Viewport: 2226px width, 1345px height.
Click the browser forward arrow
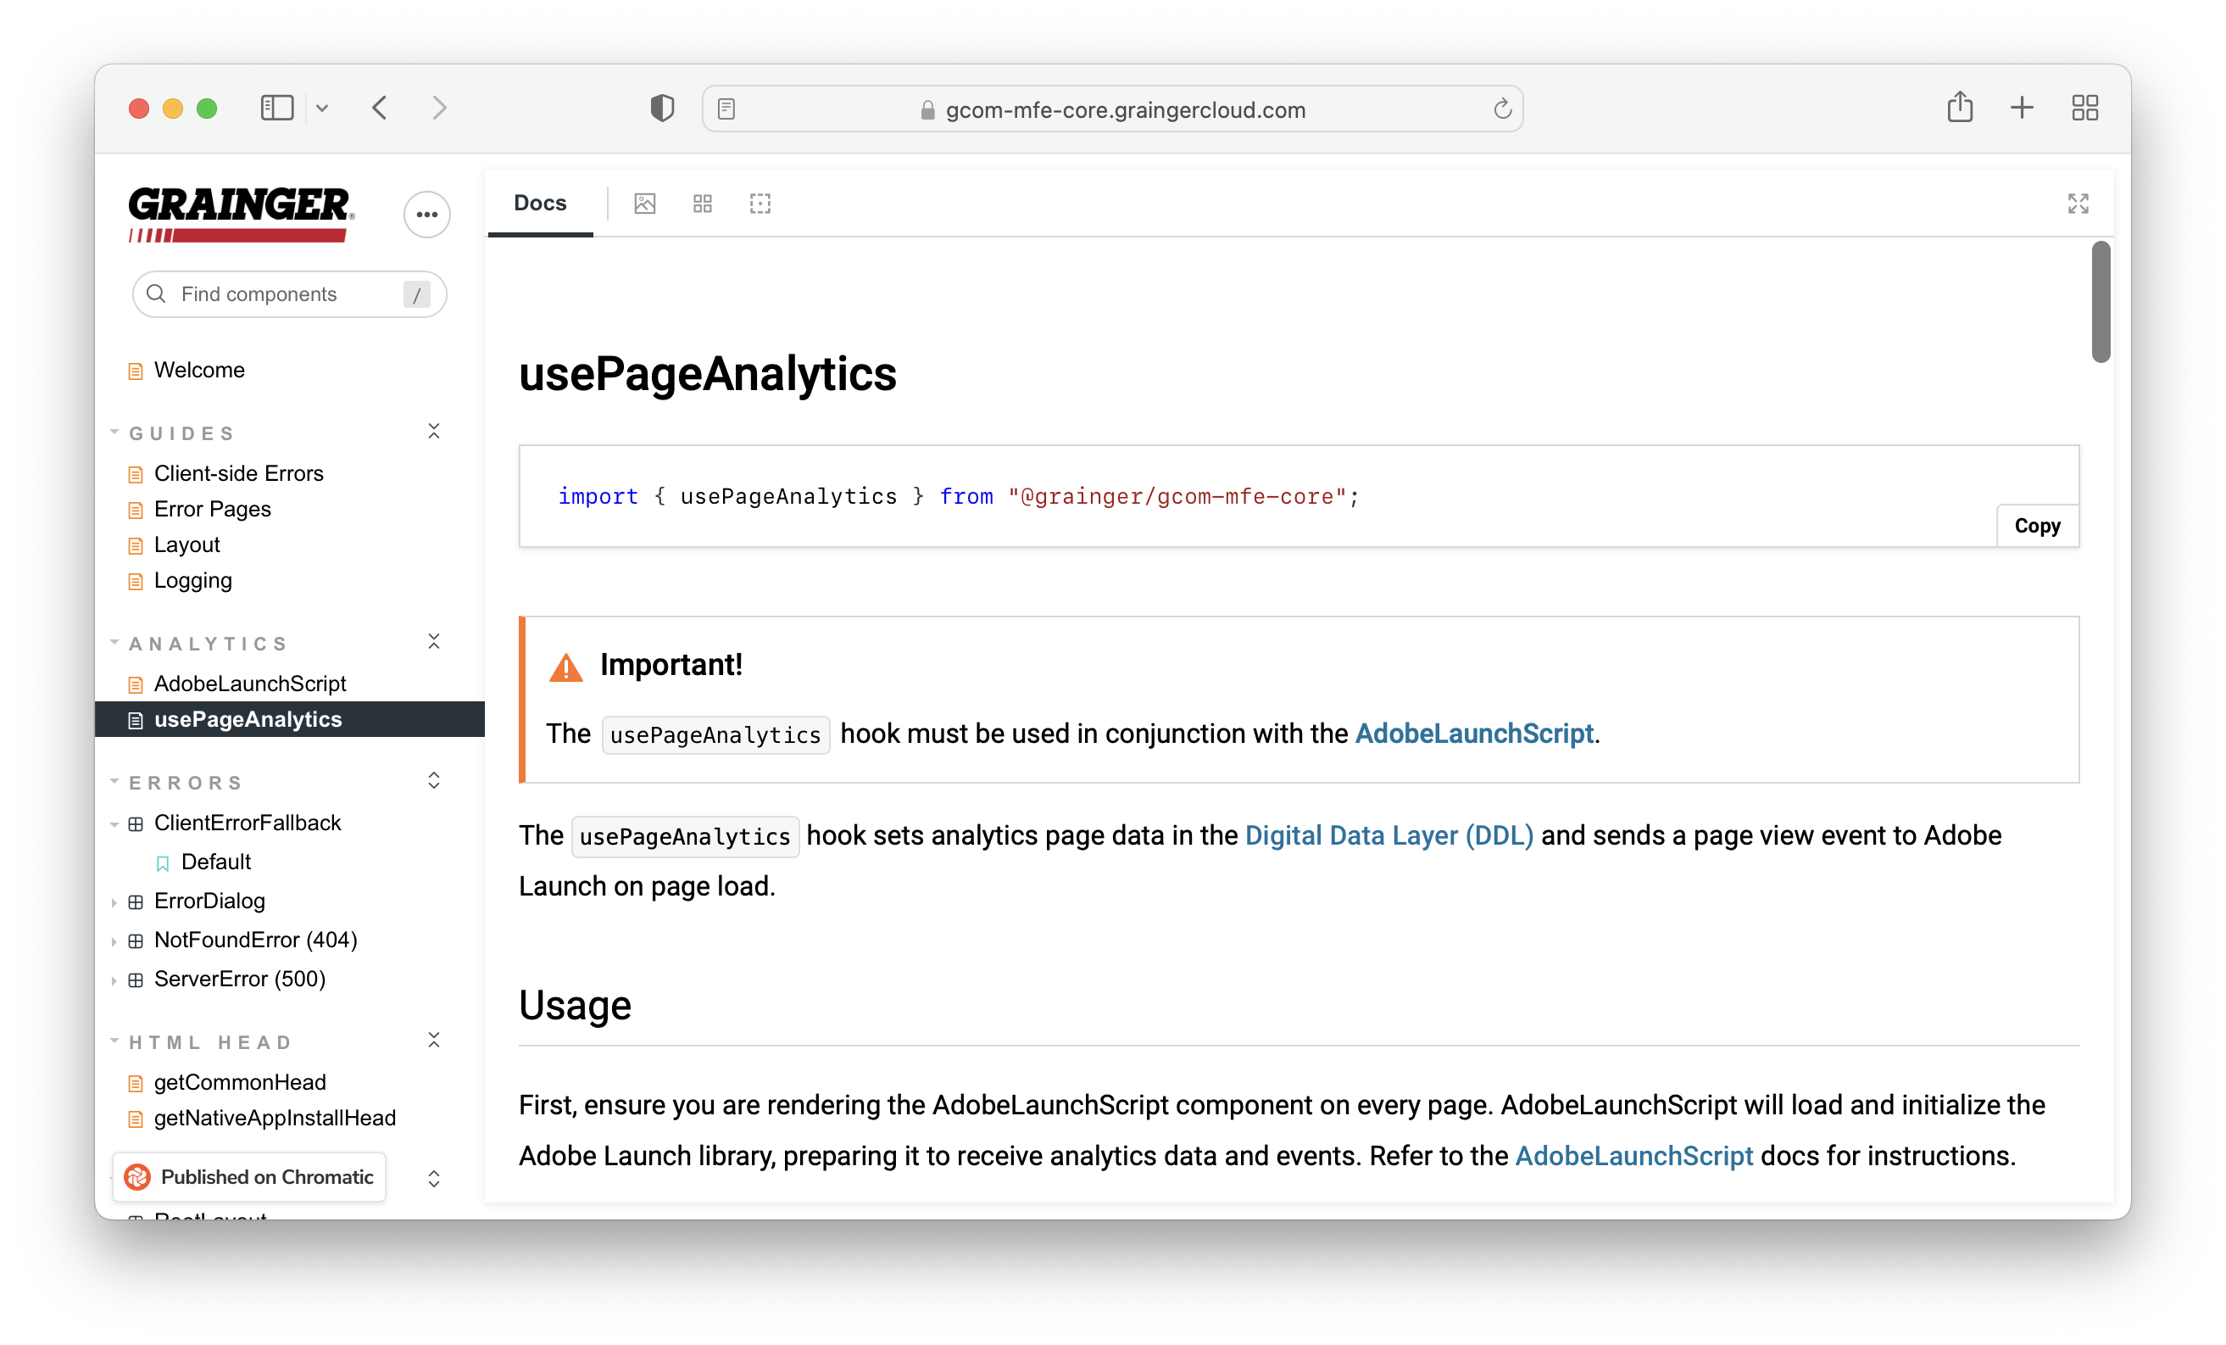click(x=439, y=109)
